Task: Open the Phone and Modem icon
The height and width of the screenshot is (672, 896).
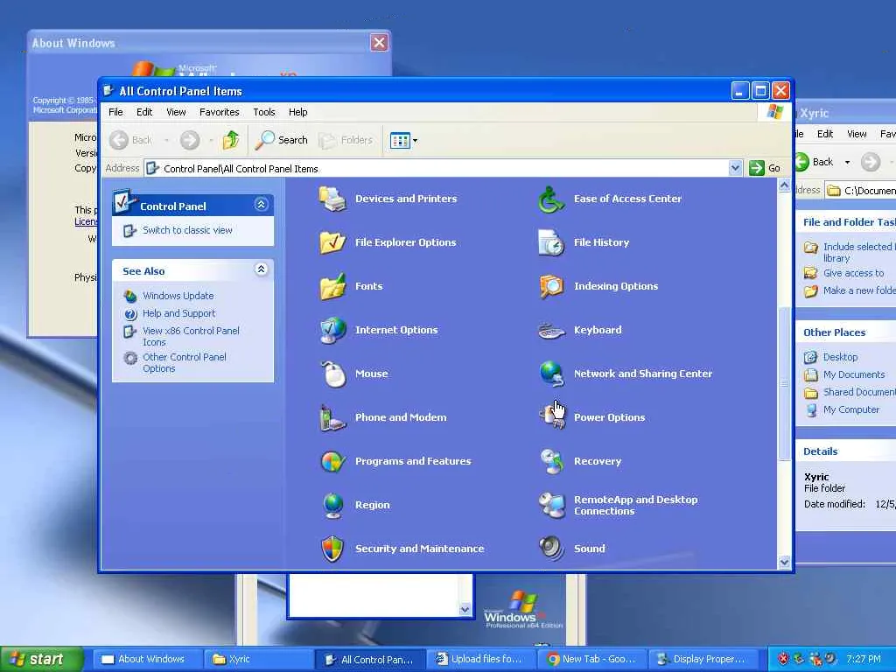Action: (332, 417)
